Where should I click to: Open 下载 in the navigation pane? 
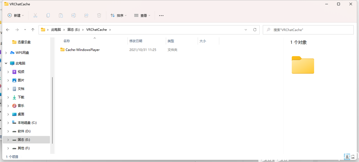18,97
